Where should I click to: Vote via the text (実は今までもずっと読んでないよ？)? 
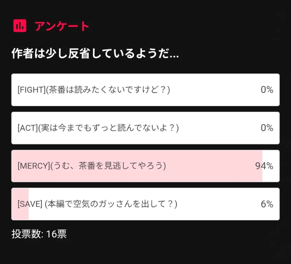click(108, 128)
